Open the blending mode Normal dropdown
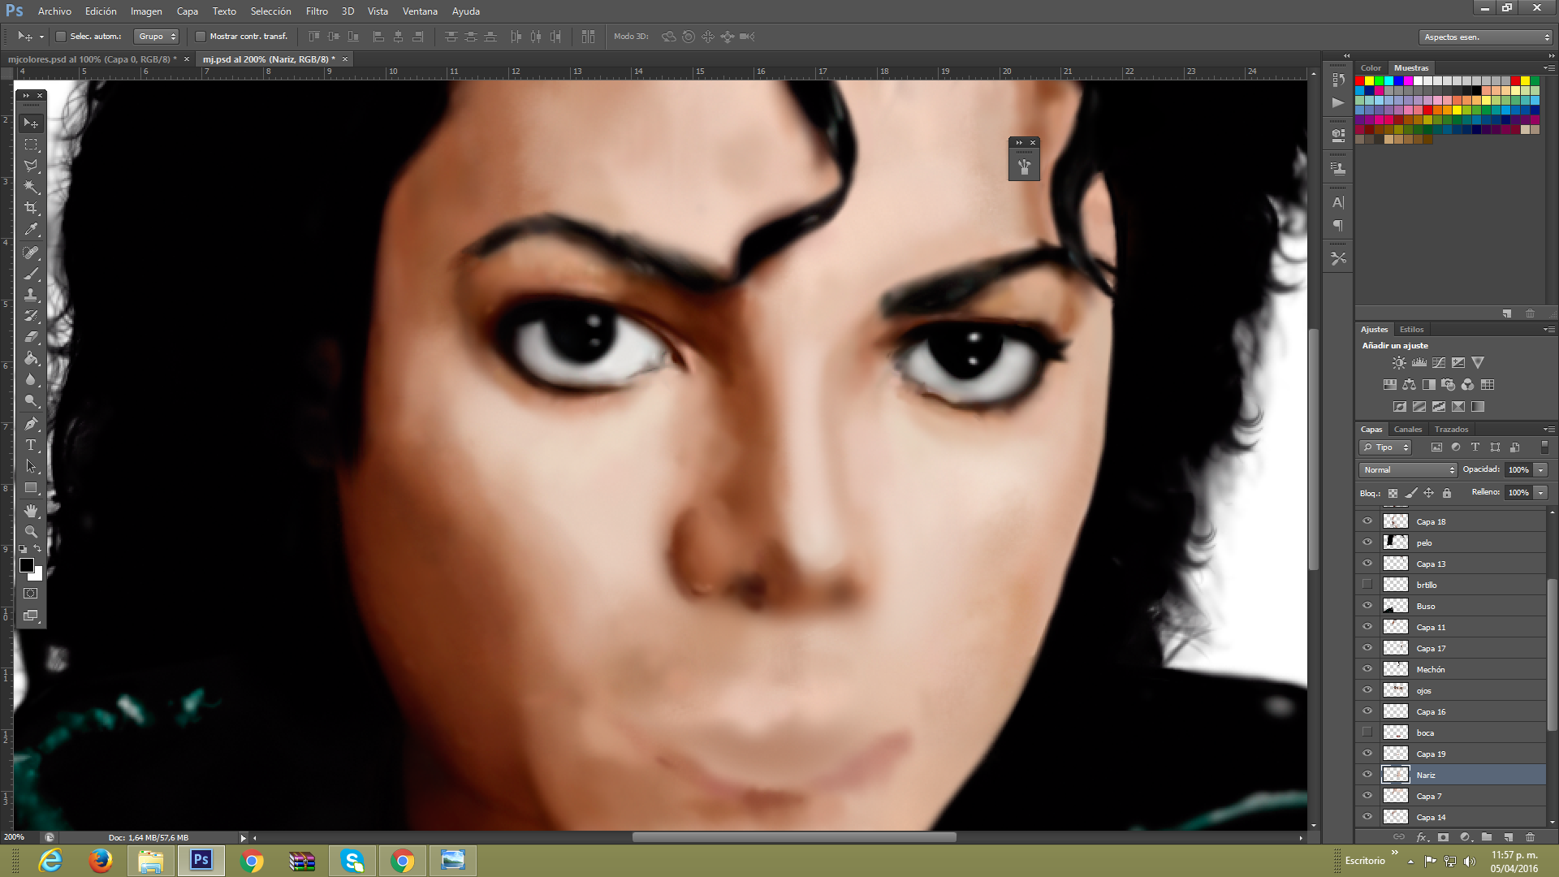This screenshot has width=1559, height=877. [1409, 469]
